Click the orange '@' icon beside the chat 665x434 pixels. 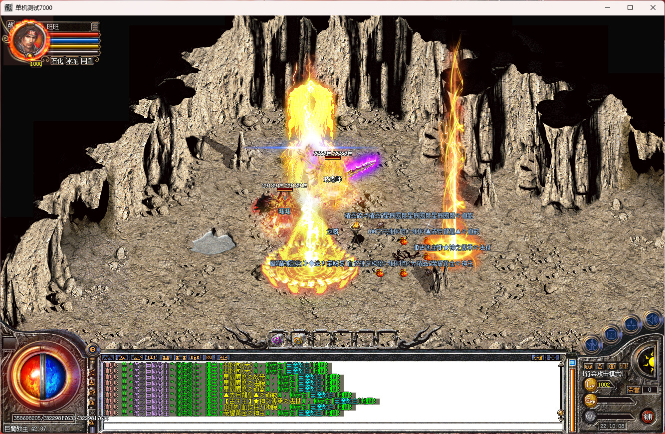coord(92,423)
